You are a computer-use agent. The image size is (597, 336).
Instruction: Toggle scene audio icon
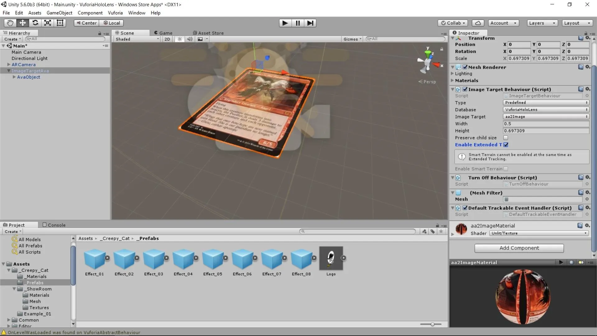pyautogui.click(x=190, y=39)
